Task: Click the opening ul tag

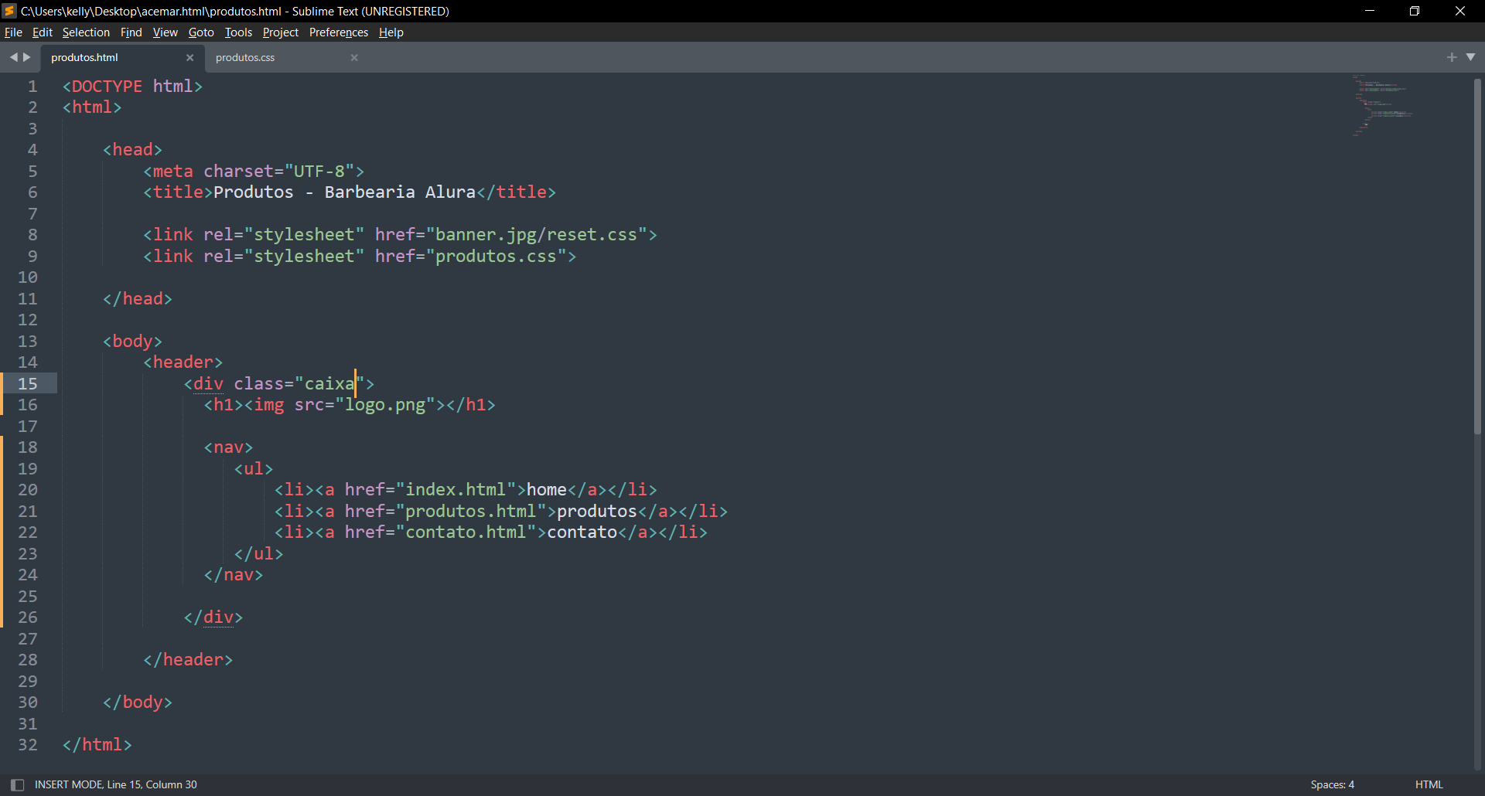Action: pos(254,468)
